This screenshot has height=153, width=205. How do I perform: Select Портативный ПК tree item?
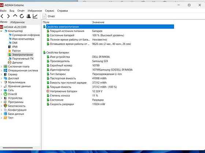23,58
